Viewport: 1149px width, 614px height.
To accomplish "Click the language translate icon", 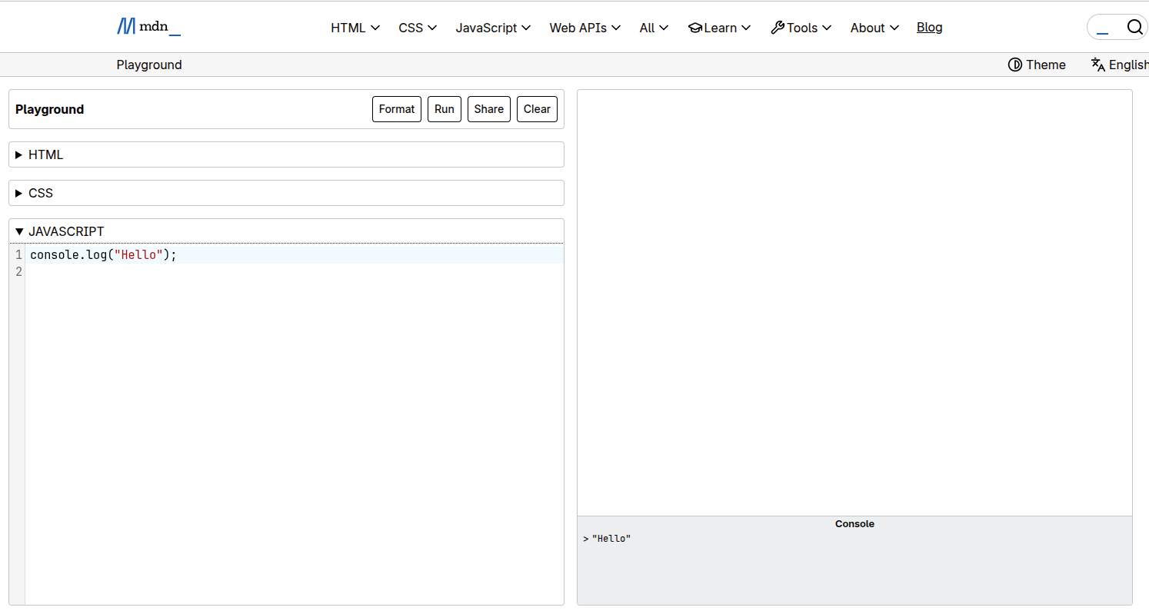I will click(1098, 65).
